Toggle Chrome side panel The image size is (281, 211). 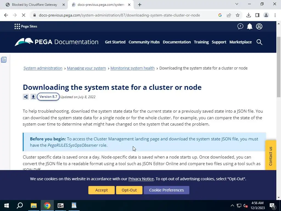pyautogui.click(x=257, y=15)
